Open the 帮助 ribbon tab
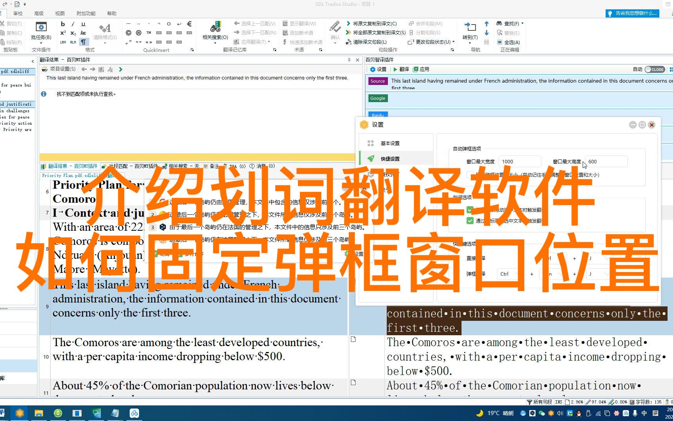 coord(112,13)
